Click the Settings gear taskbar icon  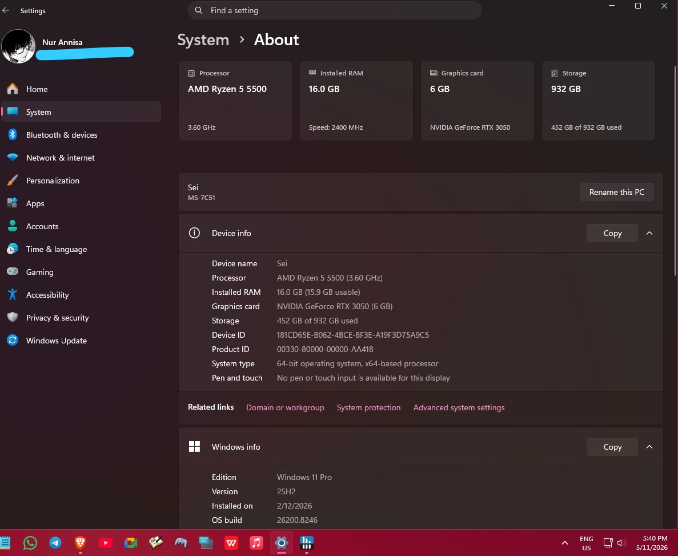pyautogui.click(x=282, y=543)
